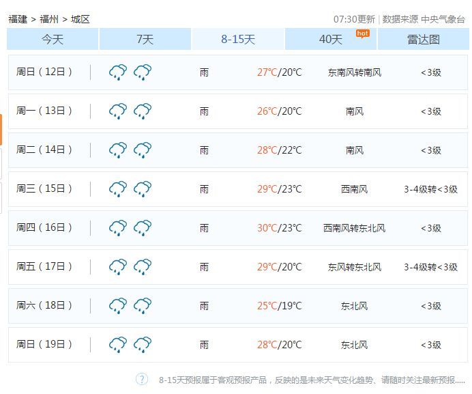Select the date 周日(19日)
The width and height of the screenshot is (472, 394).
44,344
